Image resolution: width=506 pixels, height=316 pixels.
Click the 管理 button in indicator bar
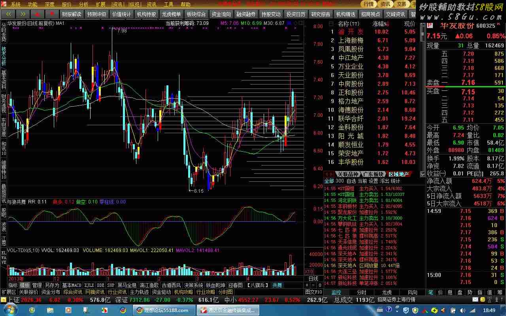[37, 285]
